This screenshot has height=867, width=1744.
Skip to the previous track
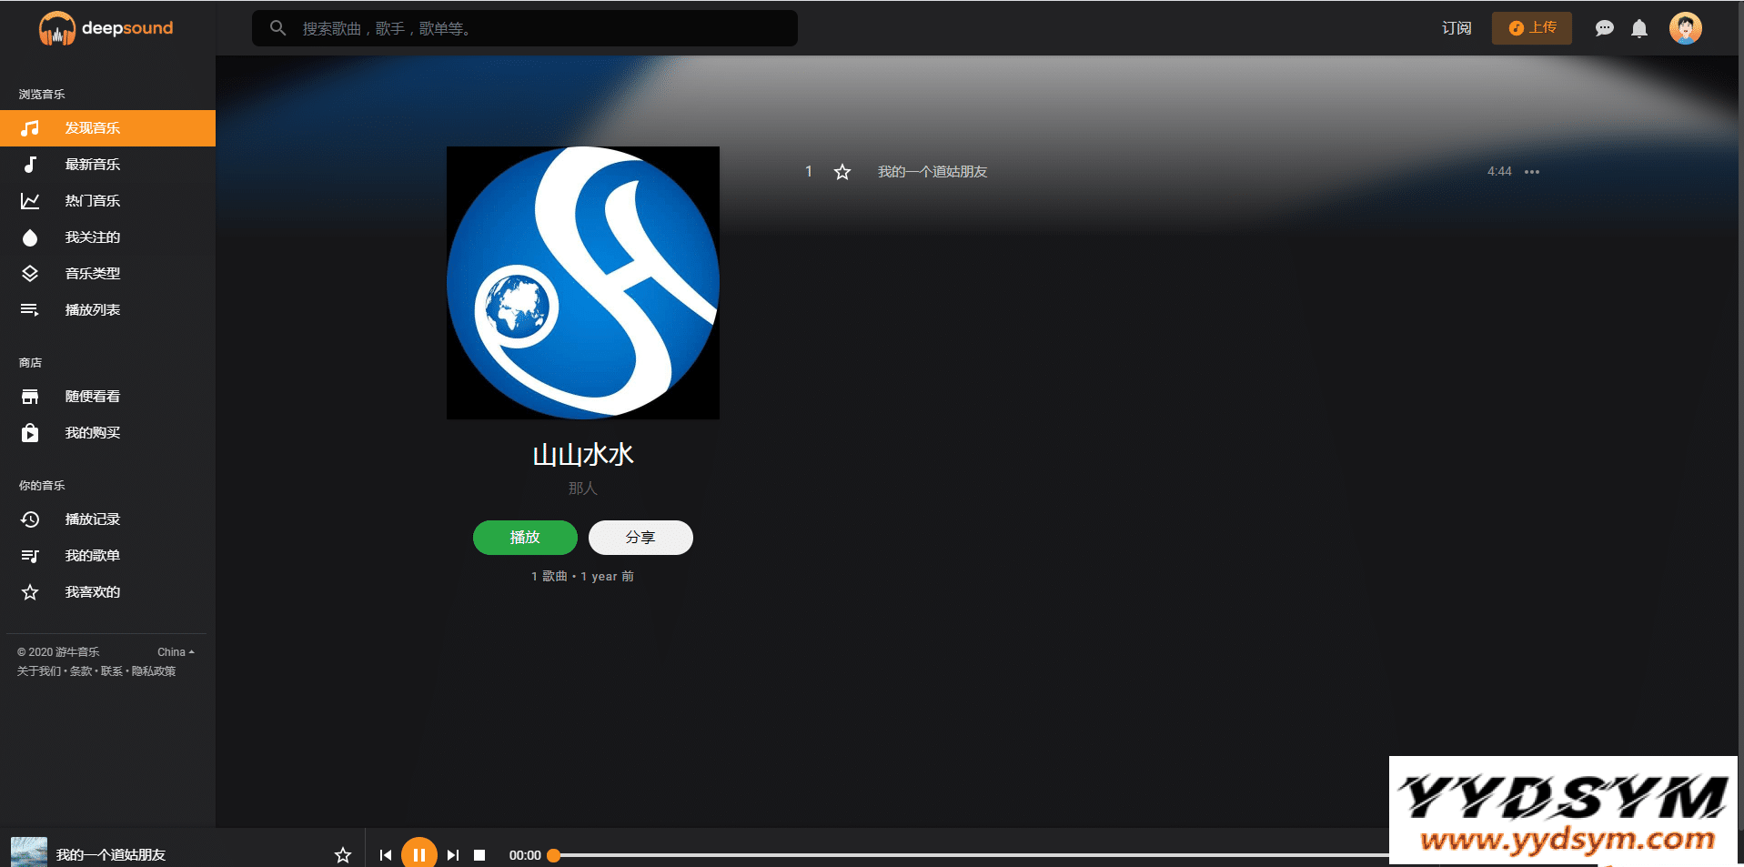click(x=386, y=855)
